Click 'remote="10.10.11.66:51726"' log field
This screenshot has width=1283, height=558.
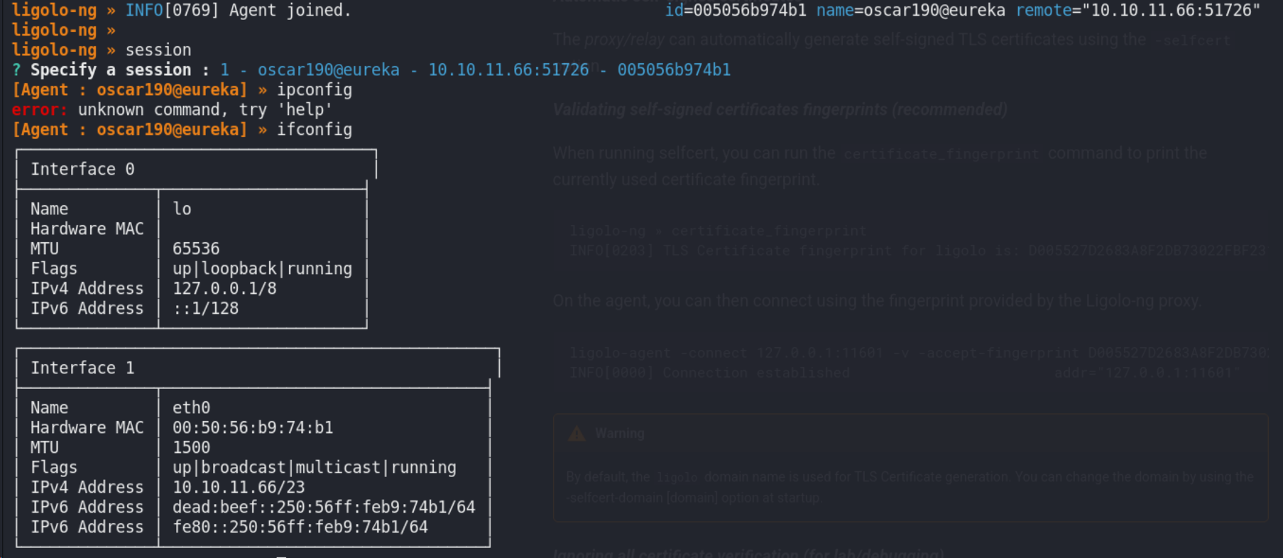1138,11
